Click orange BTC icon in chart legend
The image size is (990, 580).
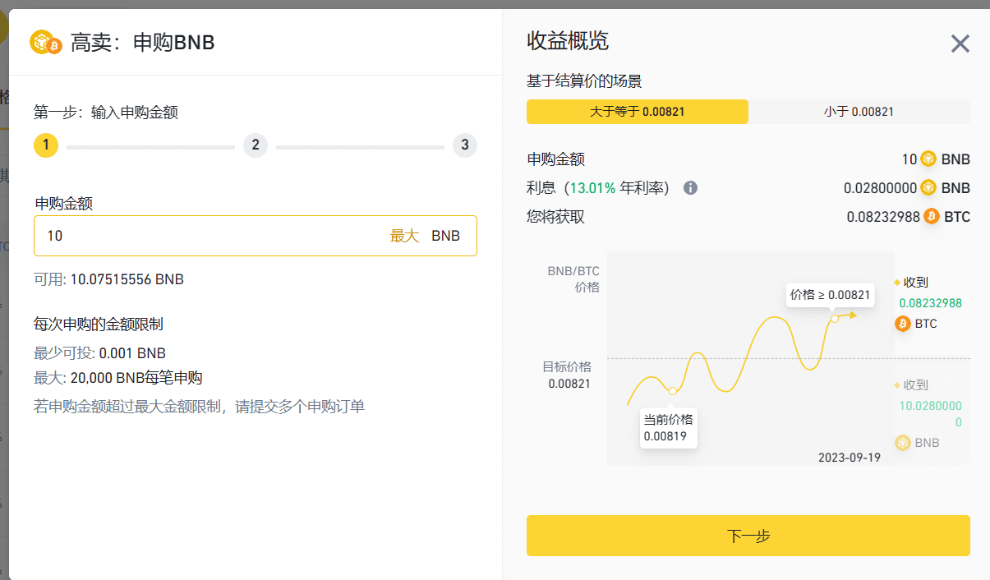[x=902, y=324]
